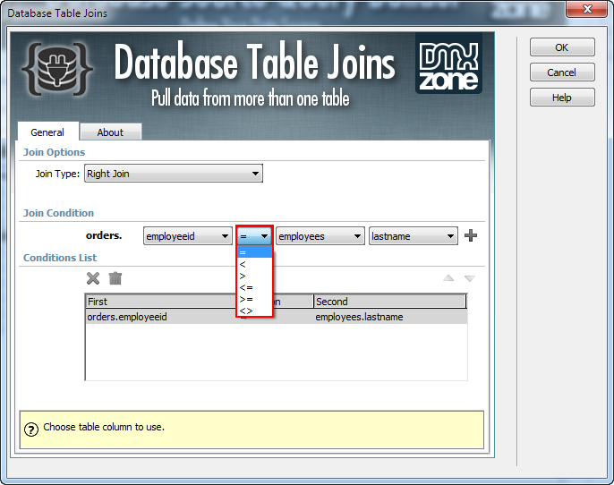Viewport: 614px width, 485px height.
Task: Click the 'Join Type:' label
Action: [x=57, y=174]
